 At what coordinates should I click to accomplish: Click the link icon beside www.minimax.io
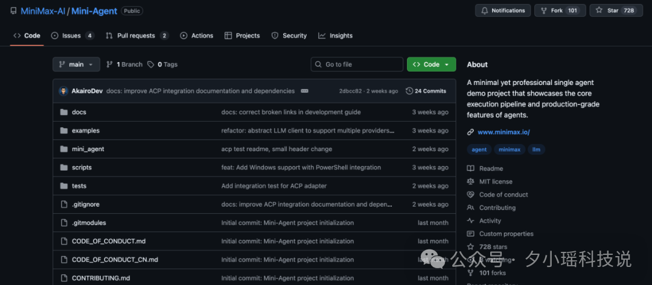470,133
